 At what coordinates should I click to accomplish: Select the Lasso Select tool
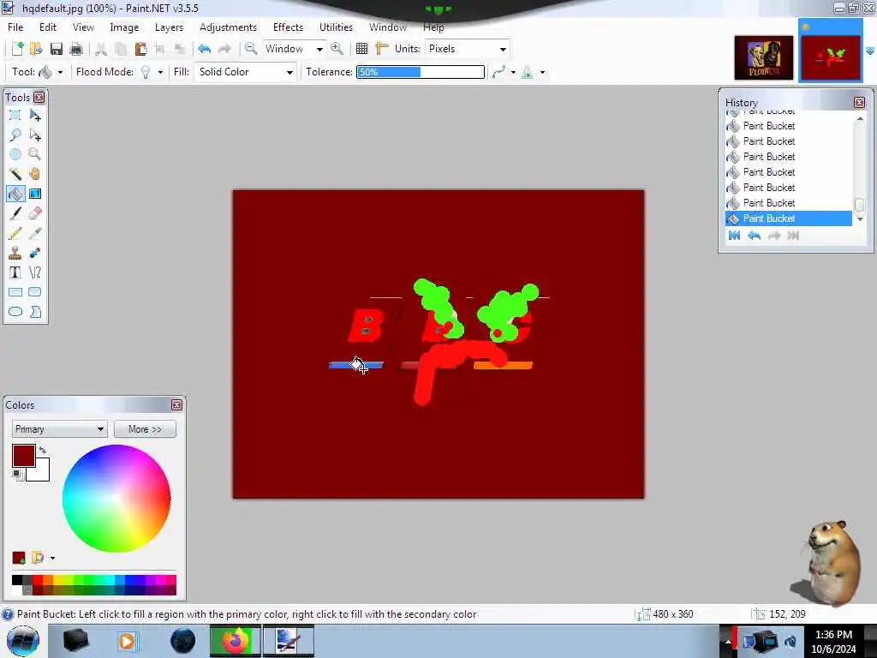15,135
